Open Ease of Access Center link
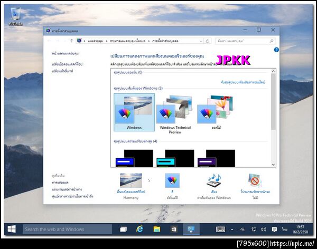Screen dimensions: 317x249 [x=72, y=196]
